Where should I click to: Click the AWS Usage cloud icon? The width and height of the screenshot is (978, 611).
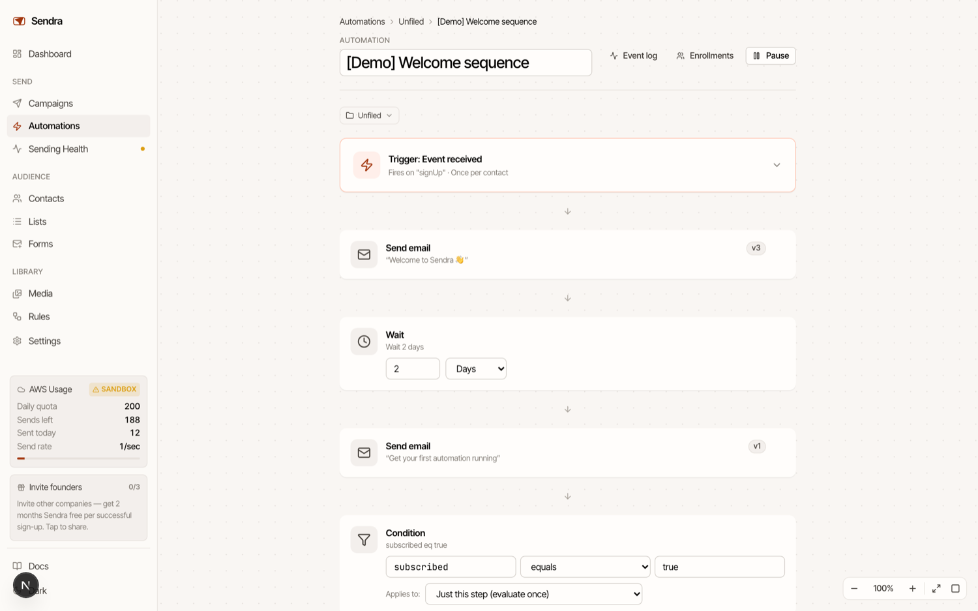[x=21, y=389]
